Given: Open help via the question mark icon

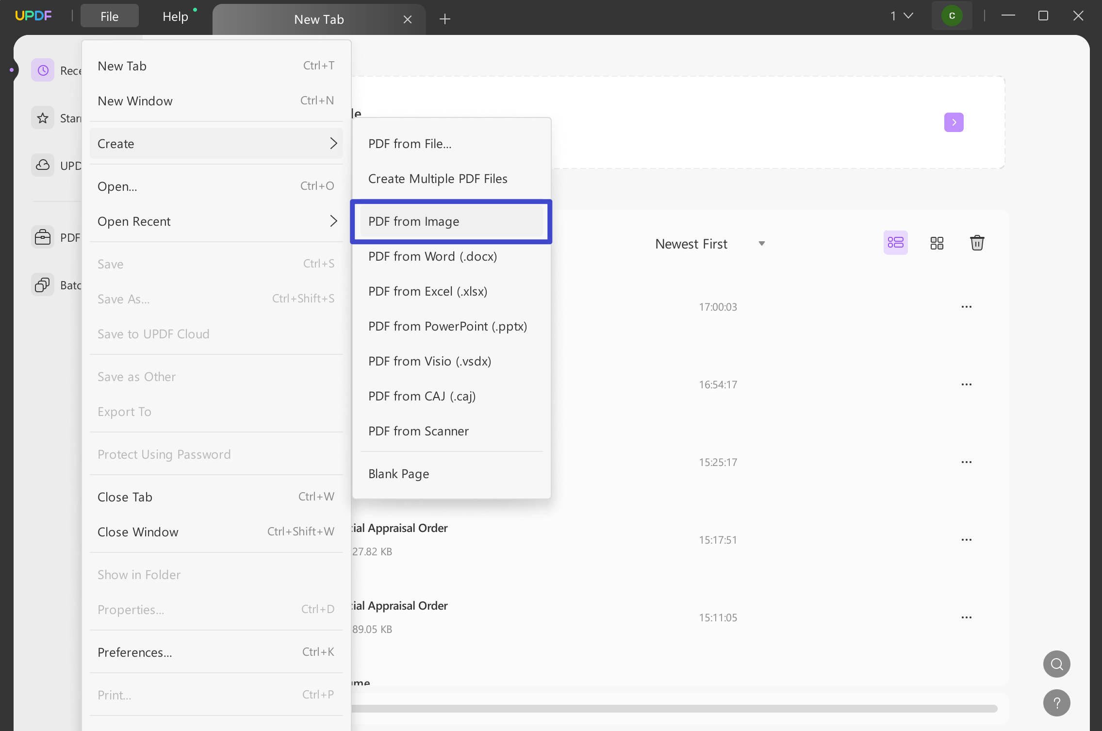Looking at the screenshot, I should coord(1056,702).
